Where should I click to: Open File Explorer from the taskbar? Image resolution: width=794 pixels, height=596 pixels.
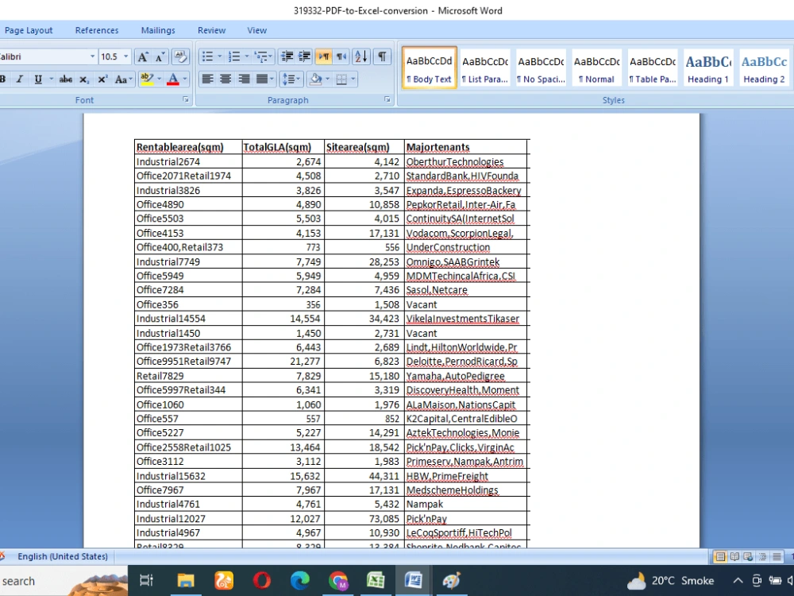pyautogui.click(x=185, y=580)
